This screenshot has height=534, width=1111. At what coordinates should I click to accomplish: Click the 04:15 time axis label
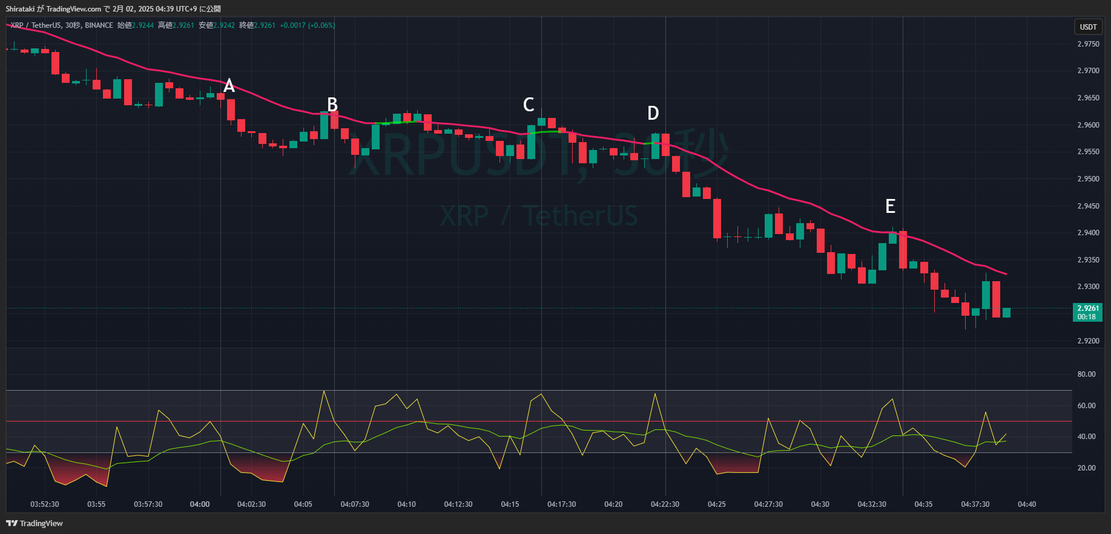click(x=510, y=504)
